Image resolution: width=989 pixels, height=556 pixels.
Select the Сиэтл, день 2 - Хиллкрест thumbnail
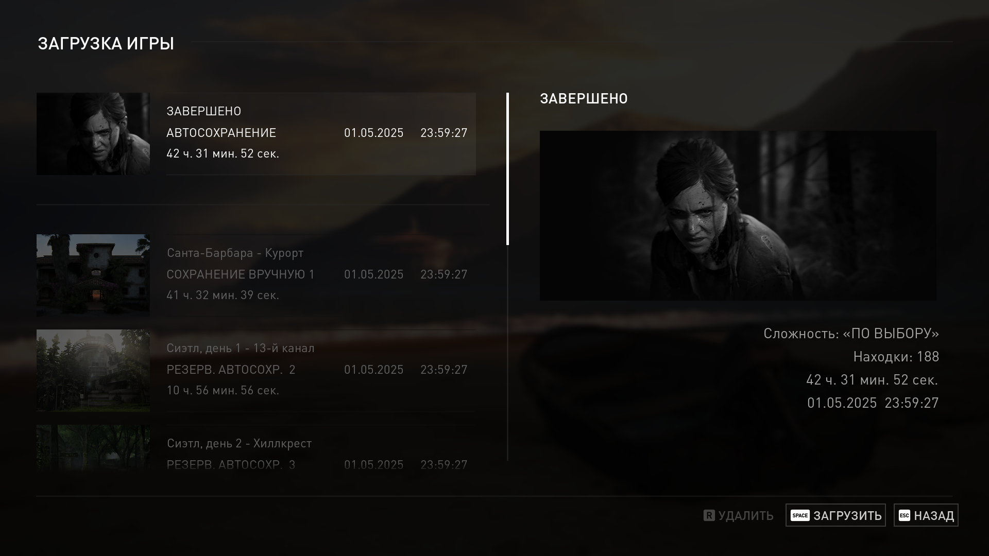93,448
